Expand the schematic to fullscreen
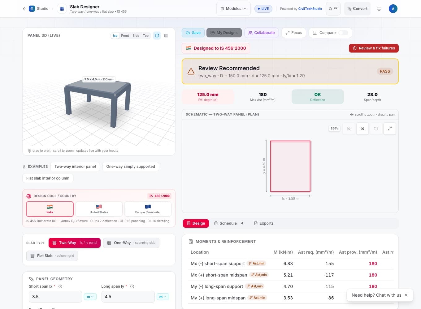Screen dimensions: 421x309 pyautogui.click(x=390, y=129)
